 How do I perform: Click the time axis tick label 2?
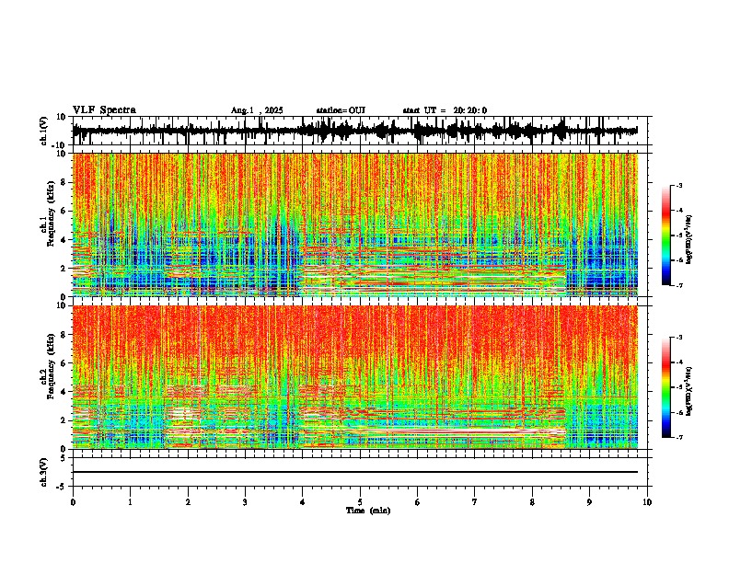(x=188, y=502)
